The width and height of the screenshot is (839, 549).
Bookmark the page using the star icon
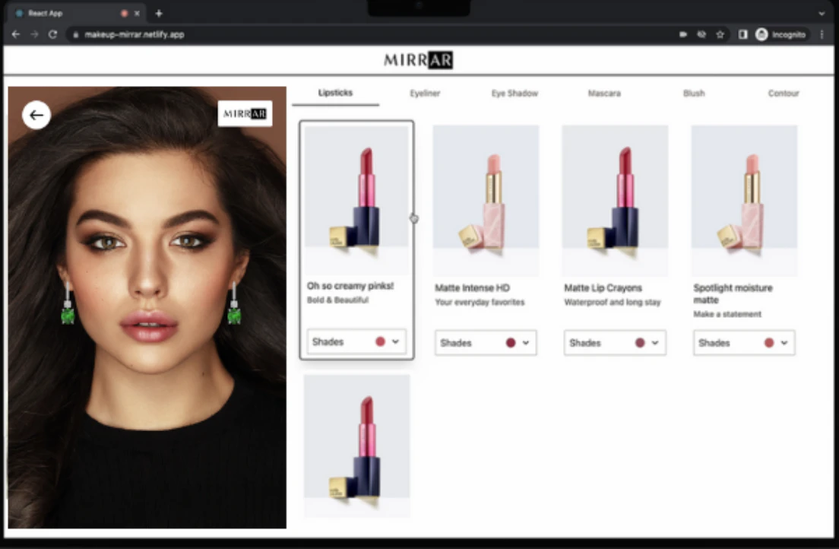click(720, 33)
